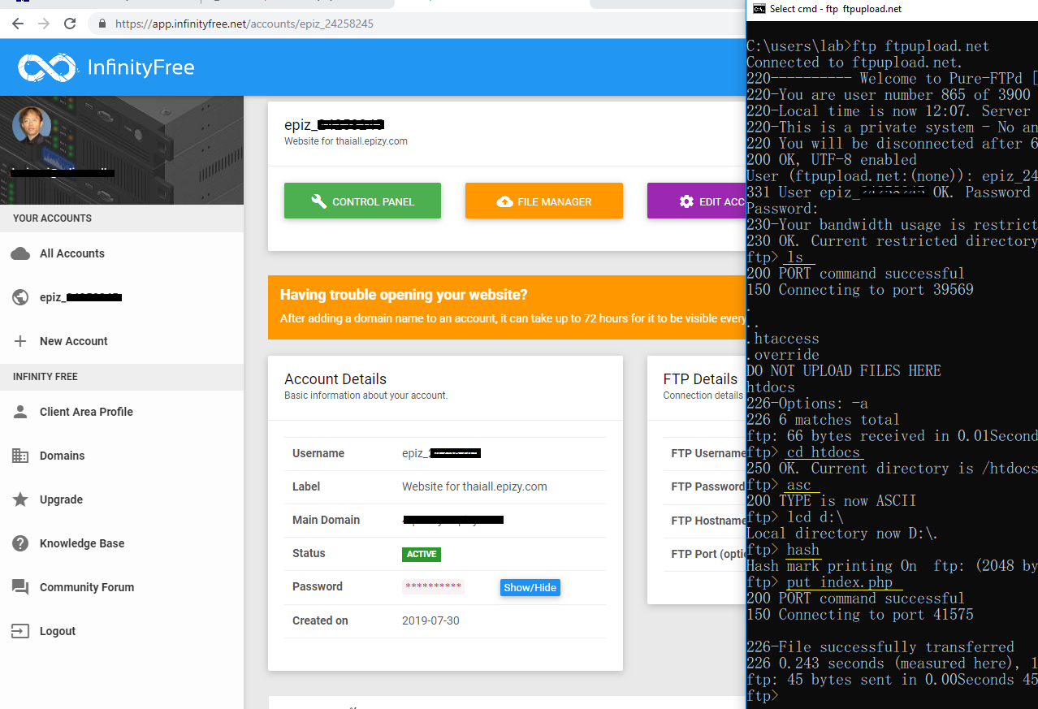Click the globe icon beside the epiz account
This screenshot has height=709, width=1038.
(20, 297)
